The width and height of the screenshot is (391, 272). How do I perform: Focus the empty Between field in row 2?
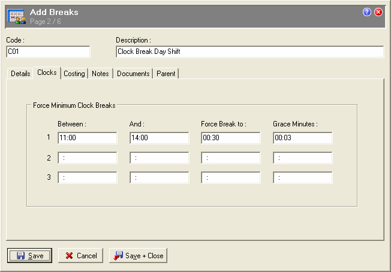[87, 158]
